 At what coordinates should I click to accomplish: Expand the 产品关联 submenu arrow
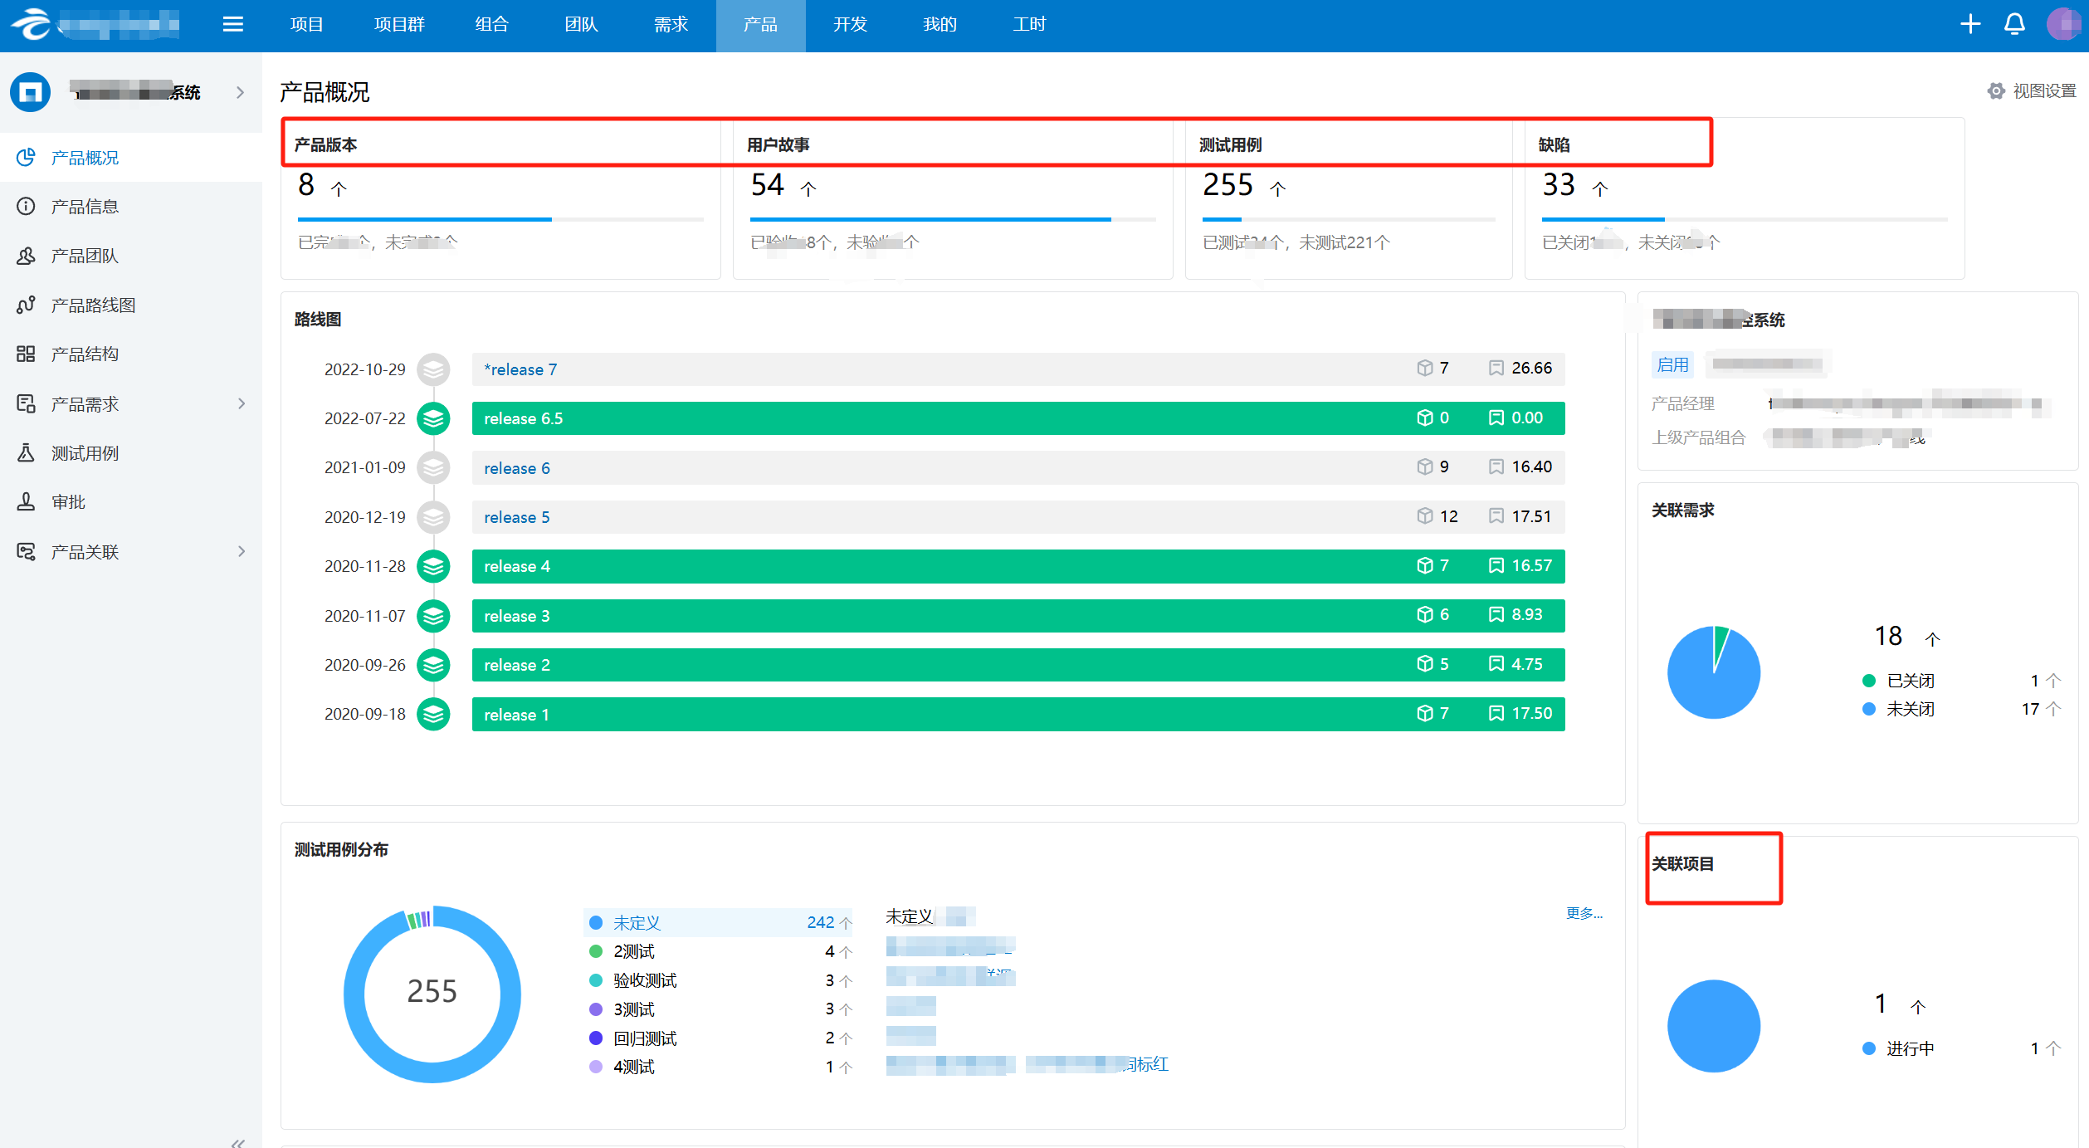pyautogui.click(x=242, y=551)
